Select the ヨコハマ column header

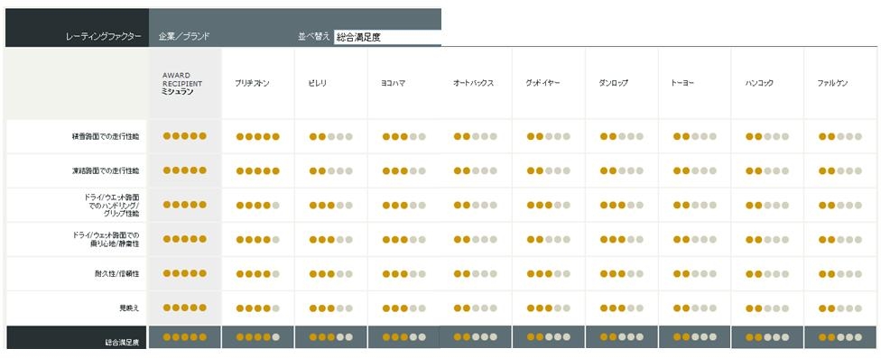393,83
